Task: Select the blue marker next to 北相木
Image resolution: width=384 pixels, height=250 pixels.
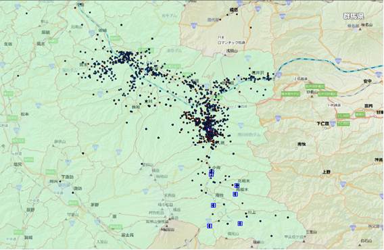Action: pyautogui.click(x=237, y=186)
